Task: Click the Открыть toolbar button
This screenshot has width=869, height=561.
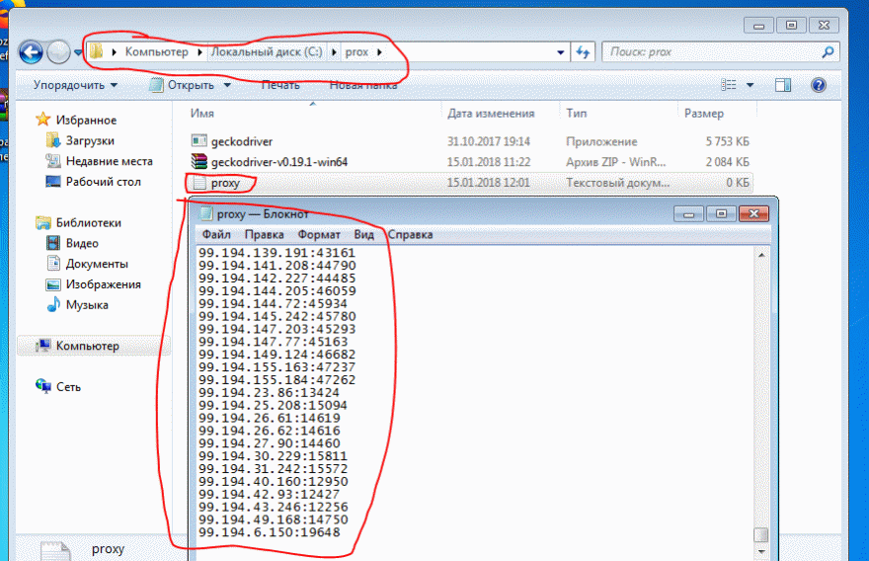Action: coord(183,85)
